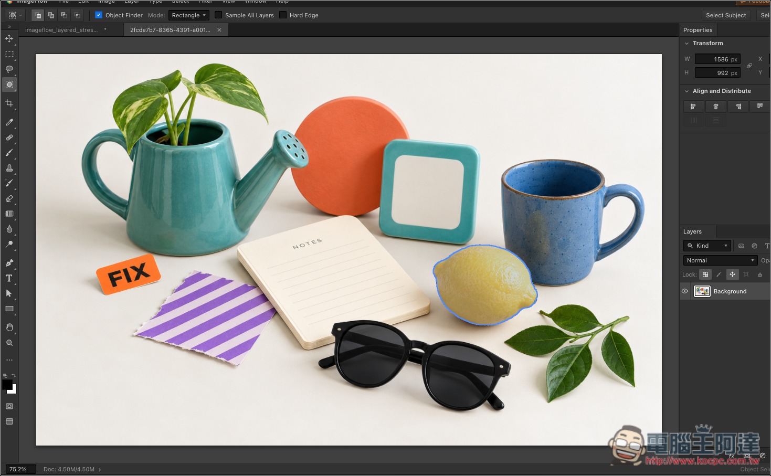
Task: Open the Normal blend mode dropdown
Action: coord(720,260)
